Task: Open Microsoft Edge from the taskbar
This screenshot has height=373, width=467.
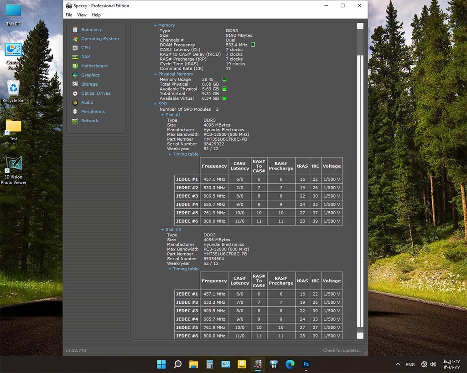Action: pos(290,364)
